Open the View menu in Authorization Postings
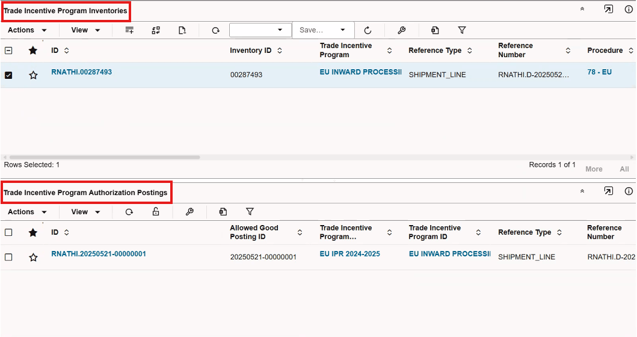 coord(86,212)
